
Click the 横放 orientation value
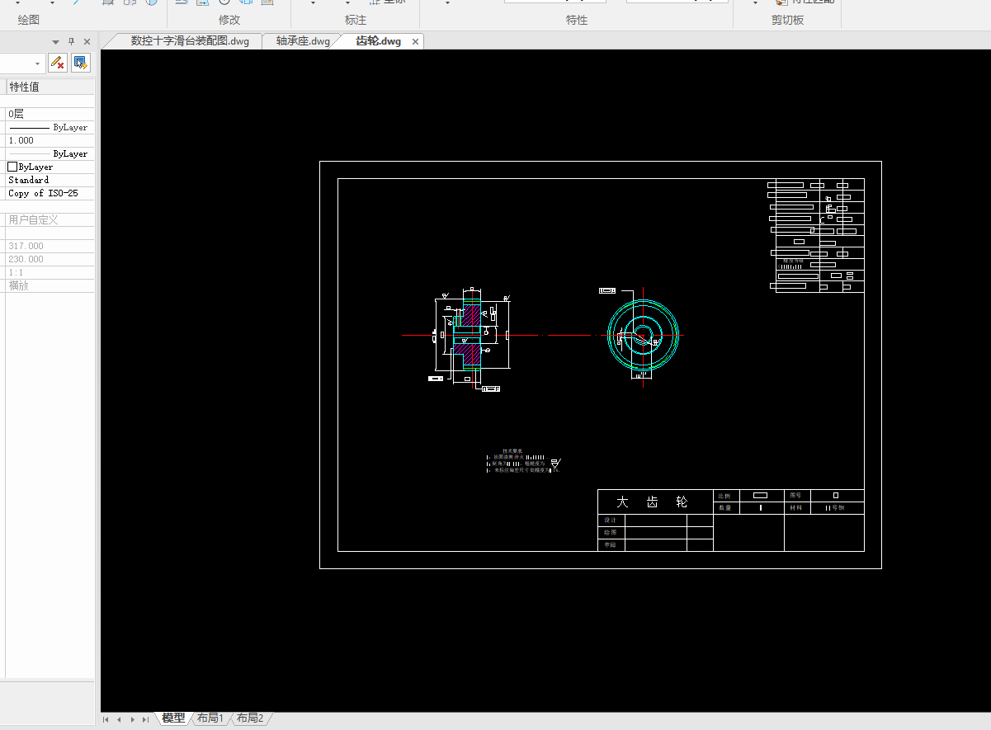(50, 286)
